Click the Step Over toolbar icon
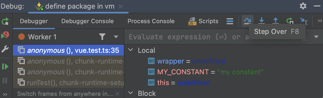 (x=247, y=21)
